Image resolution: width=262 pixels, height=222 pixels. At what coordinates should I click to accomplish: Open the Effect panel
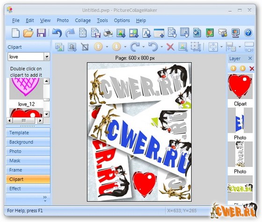28,188
